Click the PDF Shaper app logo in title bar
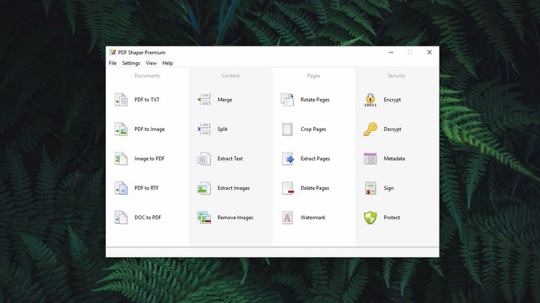540x303 pixels. 112,52
